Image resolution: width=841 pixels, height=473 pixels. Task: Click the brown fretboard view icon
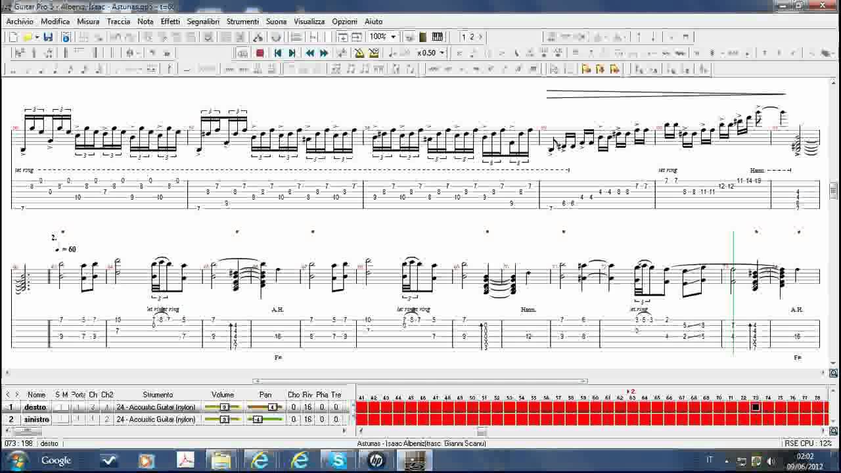pos(423,37)
